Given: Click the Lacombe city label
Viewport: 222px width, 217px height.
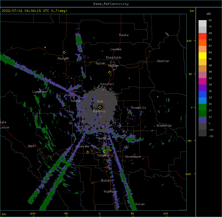Looking at the screenshot, I should pyautogui.click(x=116, y=49).
